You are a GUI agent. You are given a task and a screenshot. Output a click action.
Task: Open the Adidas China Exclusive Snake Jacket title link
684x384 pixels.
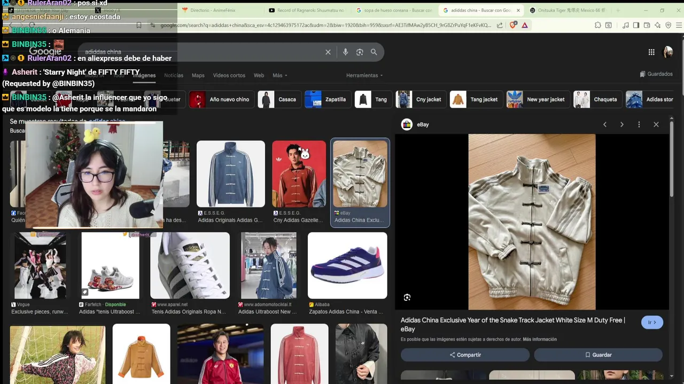(512, 324)
